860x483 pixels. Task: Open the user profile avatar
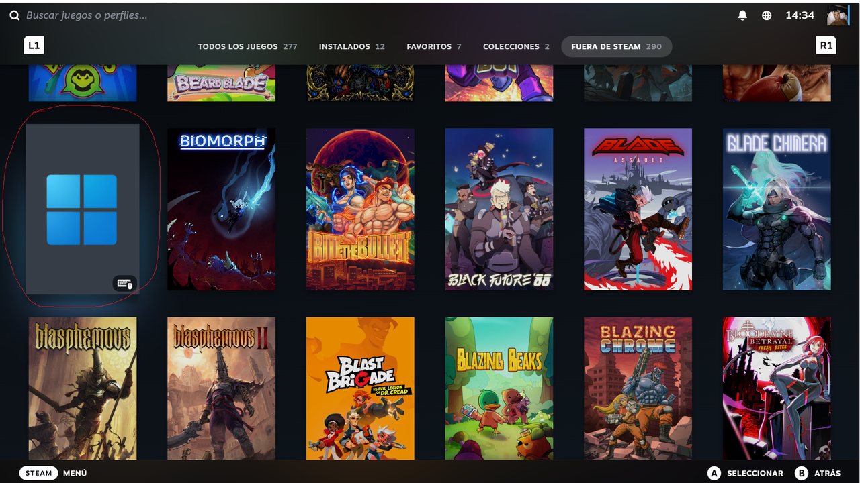point(837,15)
